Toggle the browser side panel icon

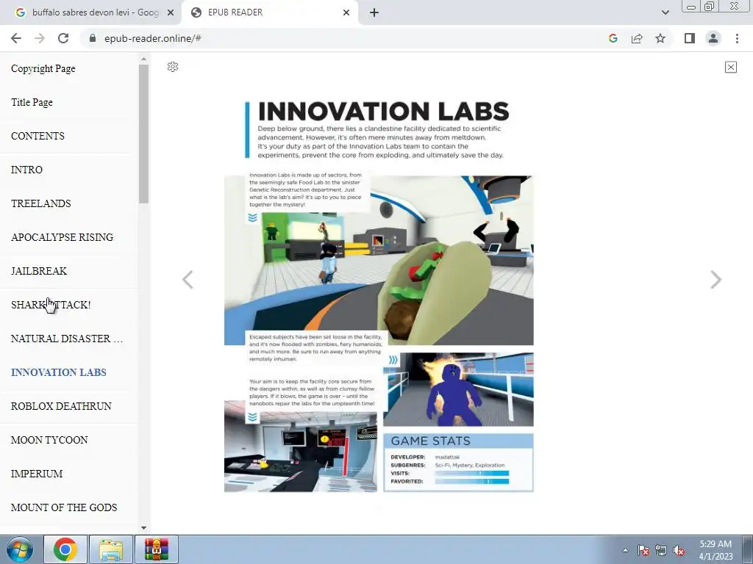(690, 38)
